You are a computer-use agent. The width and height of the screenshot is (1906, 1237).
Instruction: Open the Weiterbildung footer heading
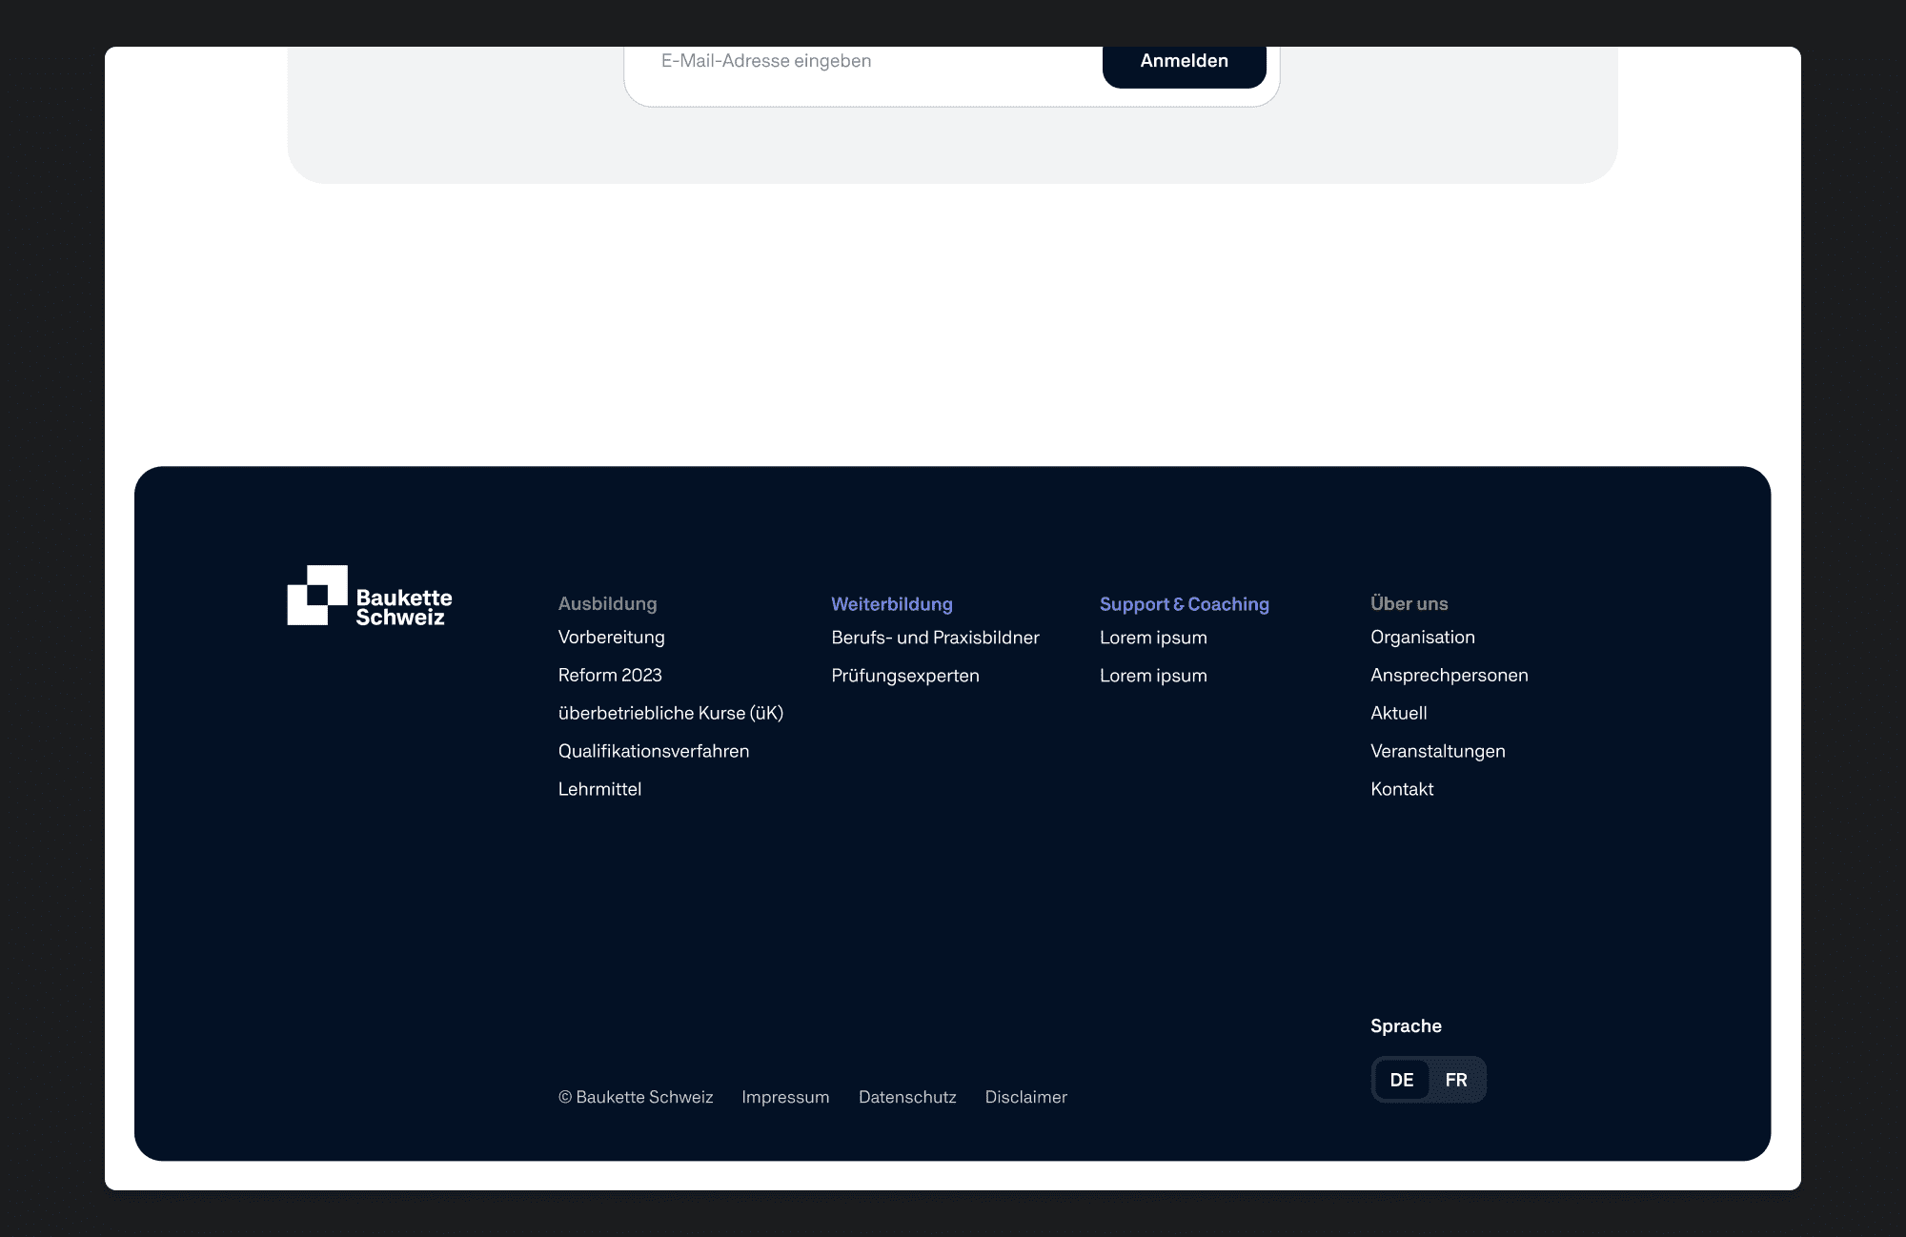(892, 604)
